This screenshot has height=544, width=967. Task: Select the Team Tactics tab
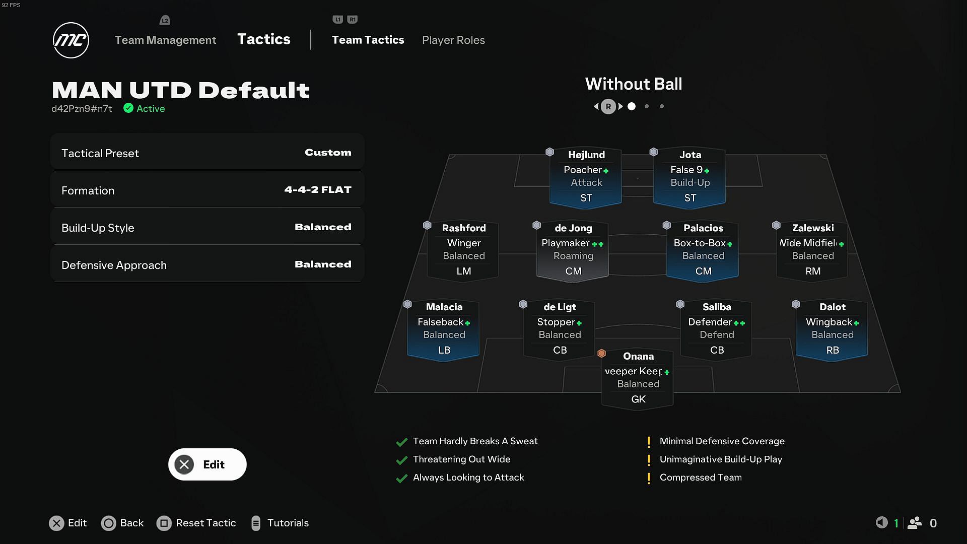[368, 39]
